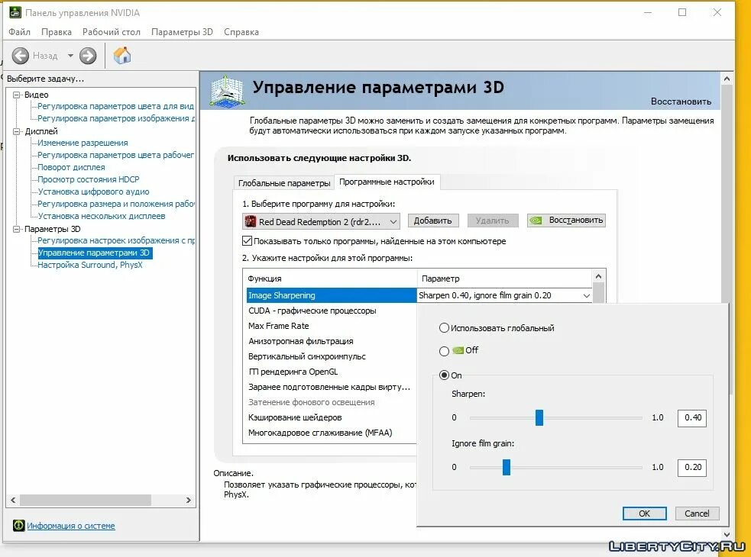The height and width of the screenshot is (557, 751).
Task: Click task tree horizontal scroll left arrow
Action: [x=14, y=500]
